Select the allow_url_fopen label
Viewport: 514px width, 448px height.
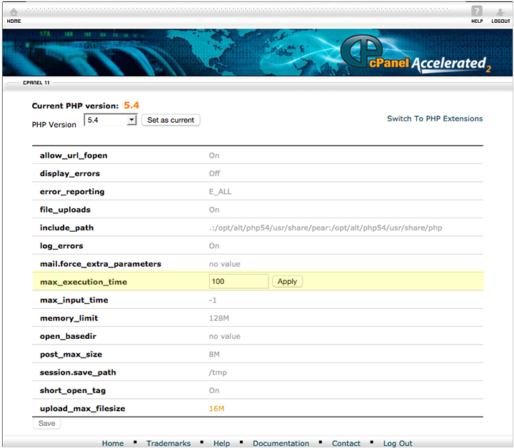pyautogui.click(x=74, y=156)
